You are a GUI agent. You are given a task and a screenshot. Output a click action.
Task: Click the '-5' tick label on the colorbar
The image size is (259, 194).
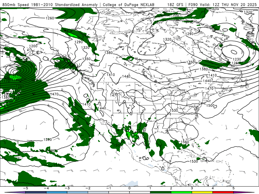coord(26,188)
